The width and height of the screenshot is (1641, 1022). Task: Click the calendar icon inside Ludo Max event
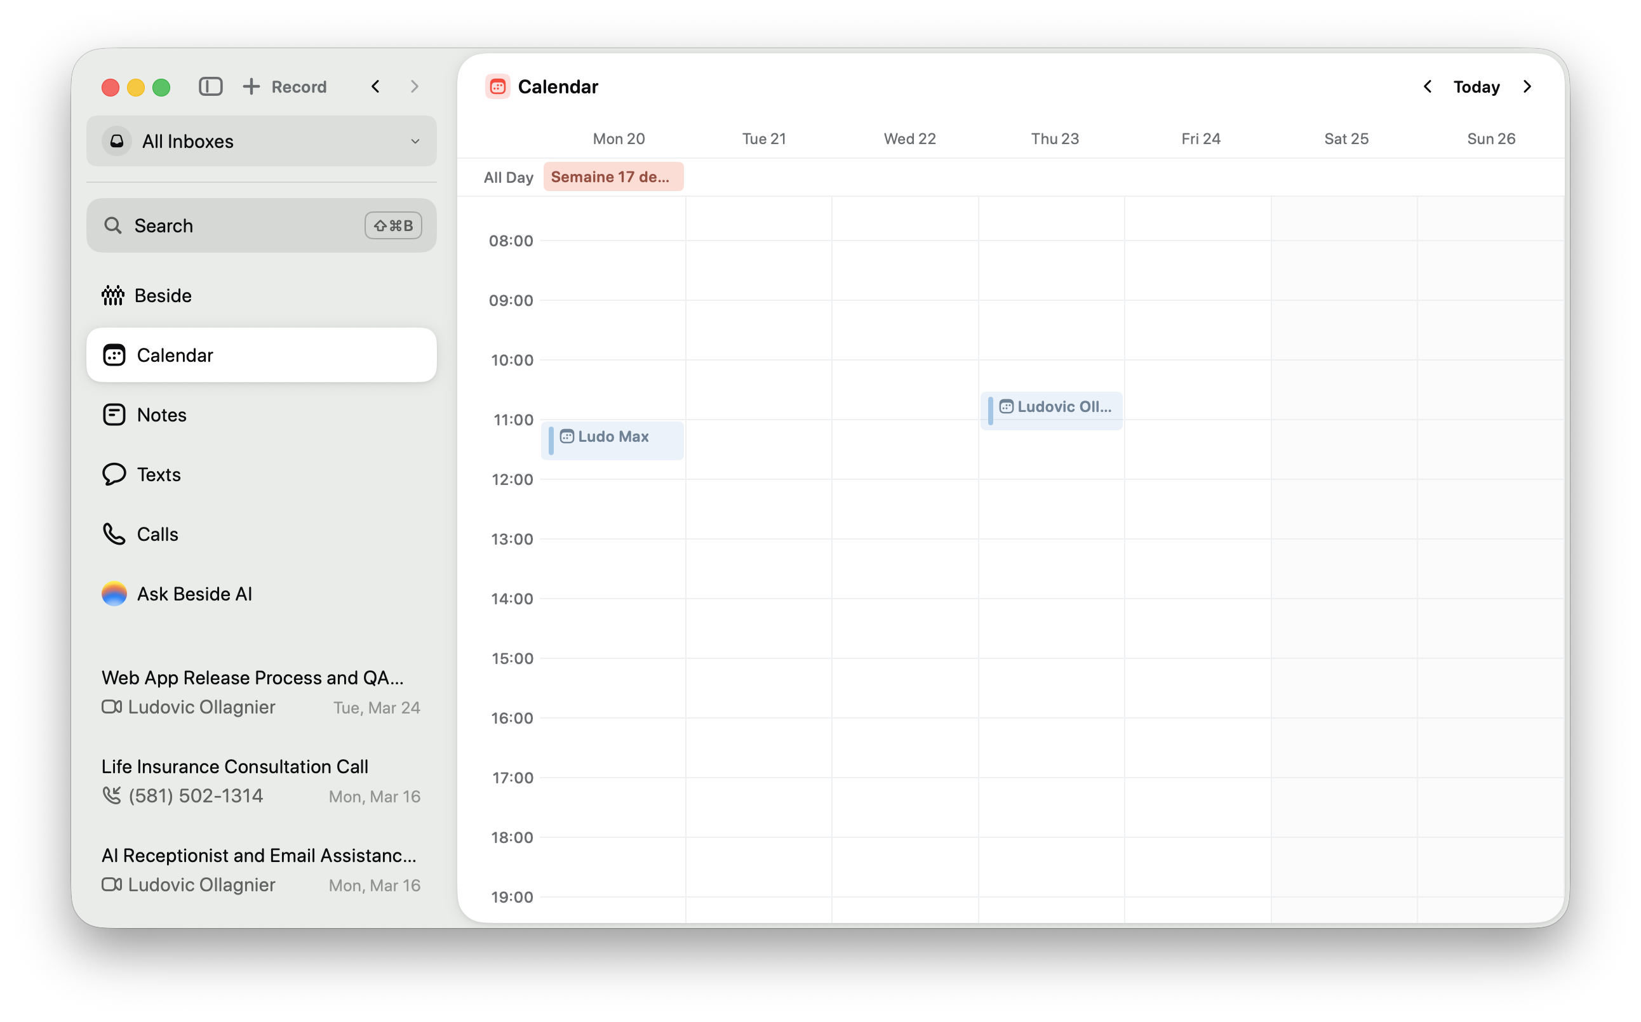[x=566, y=437]
